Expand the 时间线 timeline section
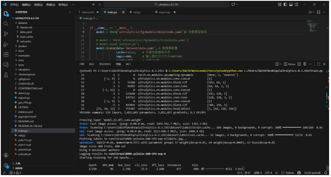Viewport: 331px width, 177px height. pyautogui.click(x=43, y=168)
